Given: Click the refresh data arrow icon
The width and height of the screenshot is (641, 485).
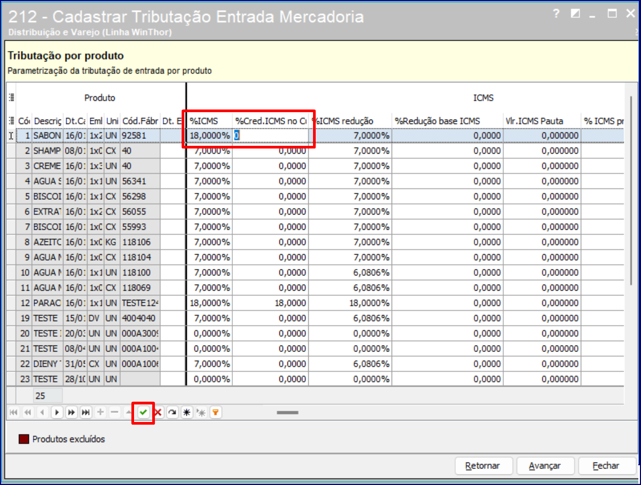Looking at the screenshot, I should (172, 412).
